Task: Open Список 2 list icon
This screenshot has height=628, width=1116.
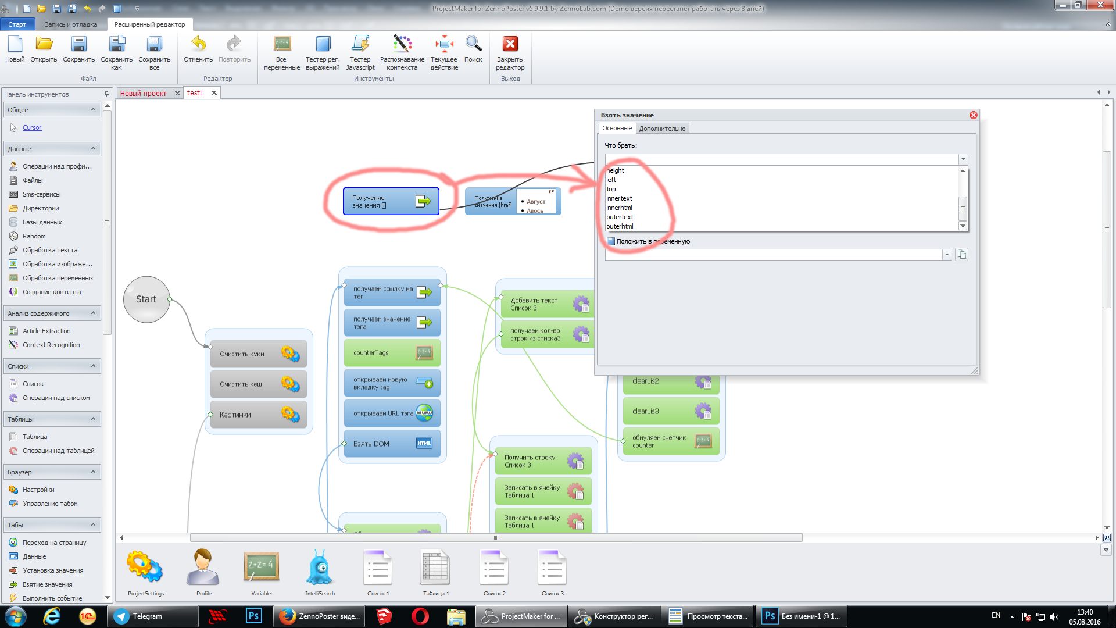Action: [x=494, y=573]
